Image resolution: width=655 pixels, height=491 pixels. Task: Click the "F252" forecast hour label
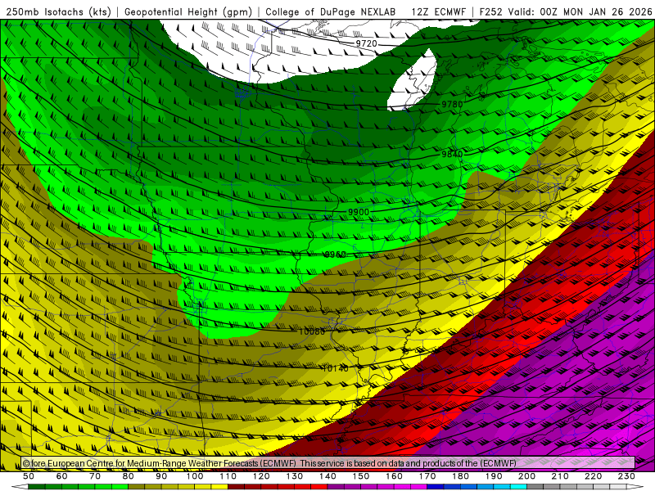[x=490, y=11]
